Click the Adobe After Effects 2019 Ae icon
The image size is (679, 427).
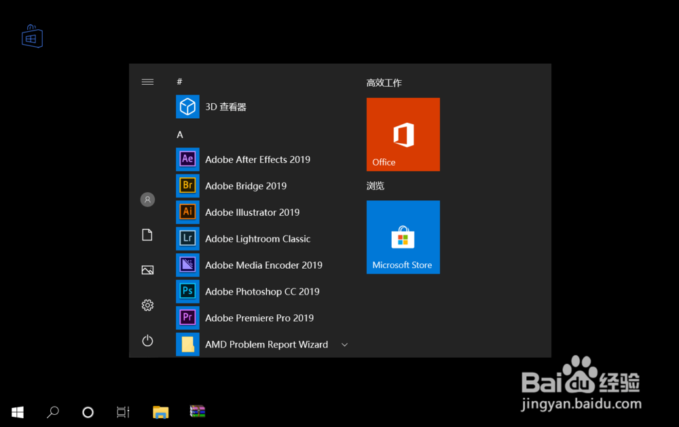[187, 160]
